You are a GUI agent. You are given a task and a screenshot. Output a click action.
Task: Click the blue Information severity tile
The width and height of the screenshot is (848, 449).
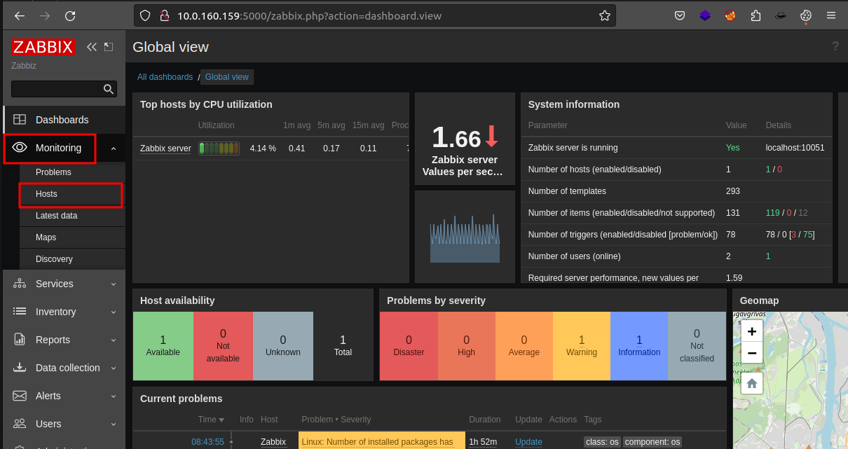639,346
